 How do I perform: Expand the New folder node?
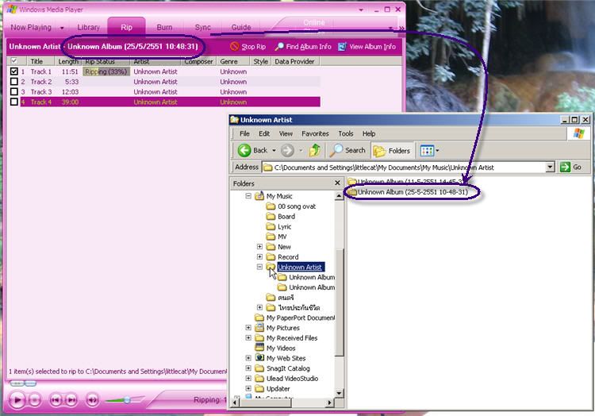[259, 247]
